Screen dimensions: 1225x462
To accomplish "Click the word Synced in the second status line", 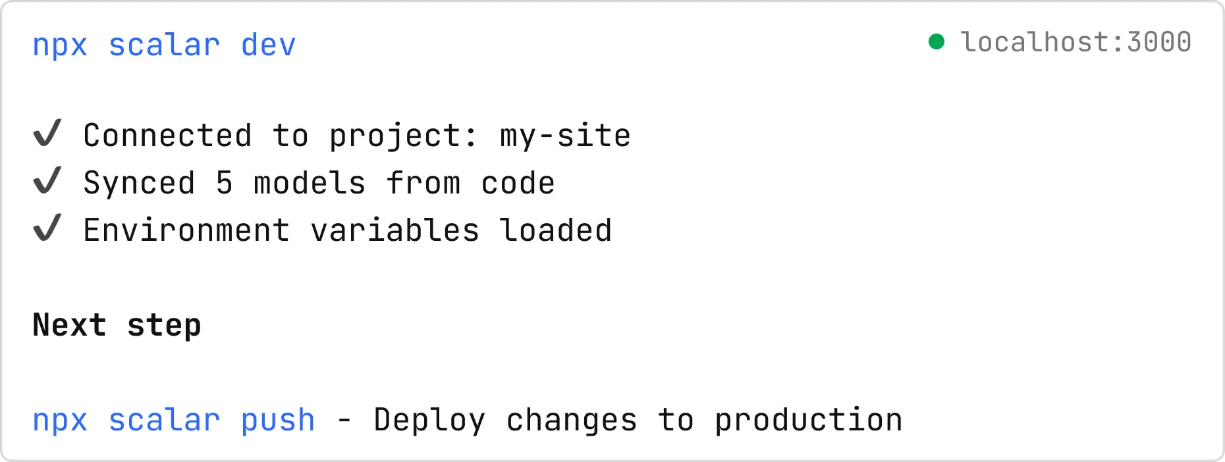I will pyautogui.click(x=139, y=183).
